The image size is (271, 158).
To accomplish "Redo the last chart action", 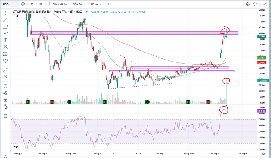I will [116, 4].
